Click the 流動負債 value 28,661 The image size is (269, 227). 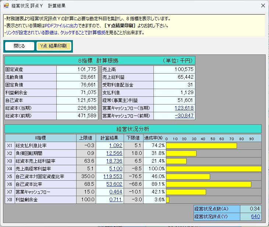tap(77, 77)
